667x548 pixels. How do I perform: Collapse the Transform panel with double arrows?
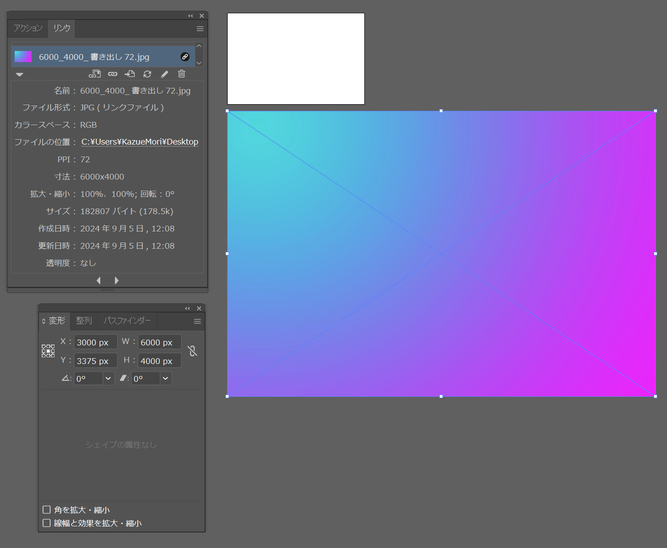click(187, 309)
